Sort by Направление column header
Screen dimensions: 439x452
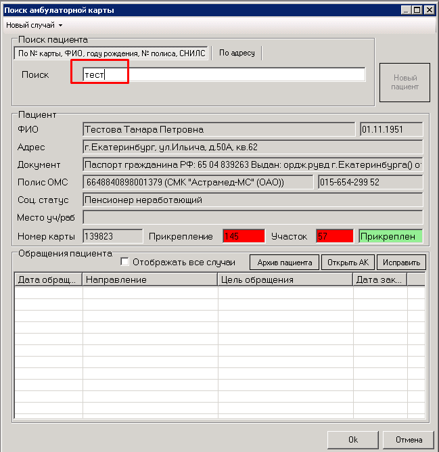(x=149, y=279)
